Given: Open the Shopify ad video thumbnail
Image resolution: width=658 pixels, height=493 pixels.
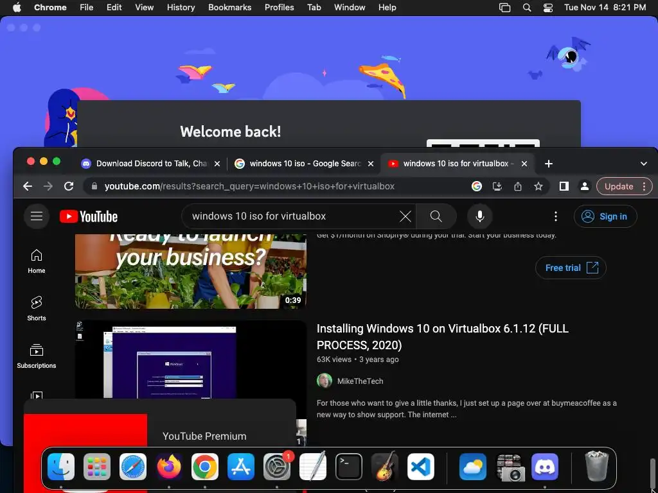Looking at the screenshot, I should coord(190,272).
